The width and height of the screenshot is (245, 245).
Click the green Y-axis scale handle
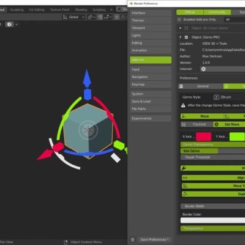(x=119, y=145)
